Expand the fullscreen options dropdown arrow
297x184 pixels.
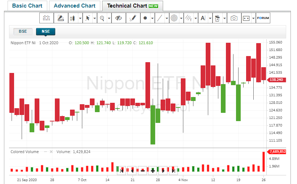pyautogui.click(x=253, y=18)
